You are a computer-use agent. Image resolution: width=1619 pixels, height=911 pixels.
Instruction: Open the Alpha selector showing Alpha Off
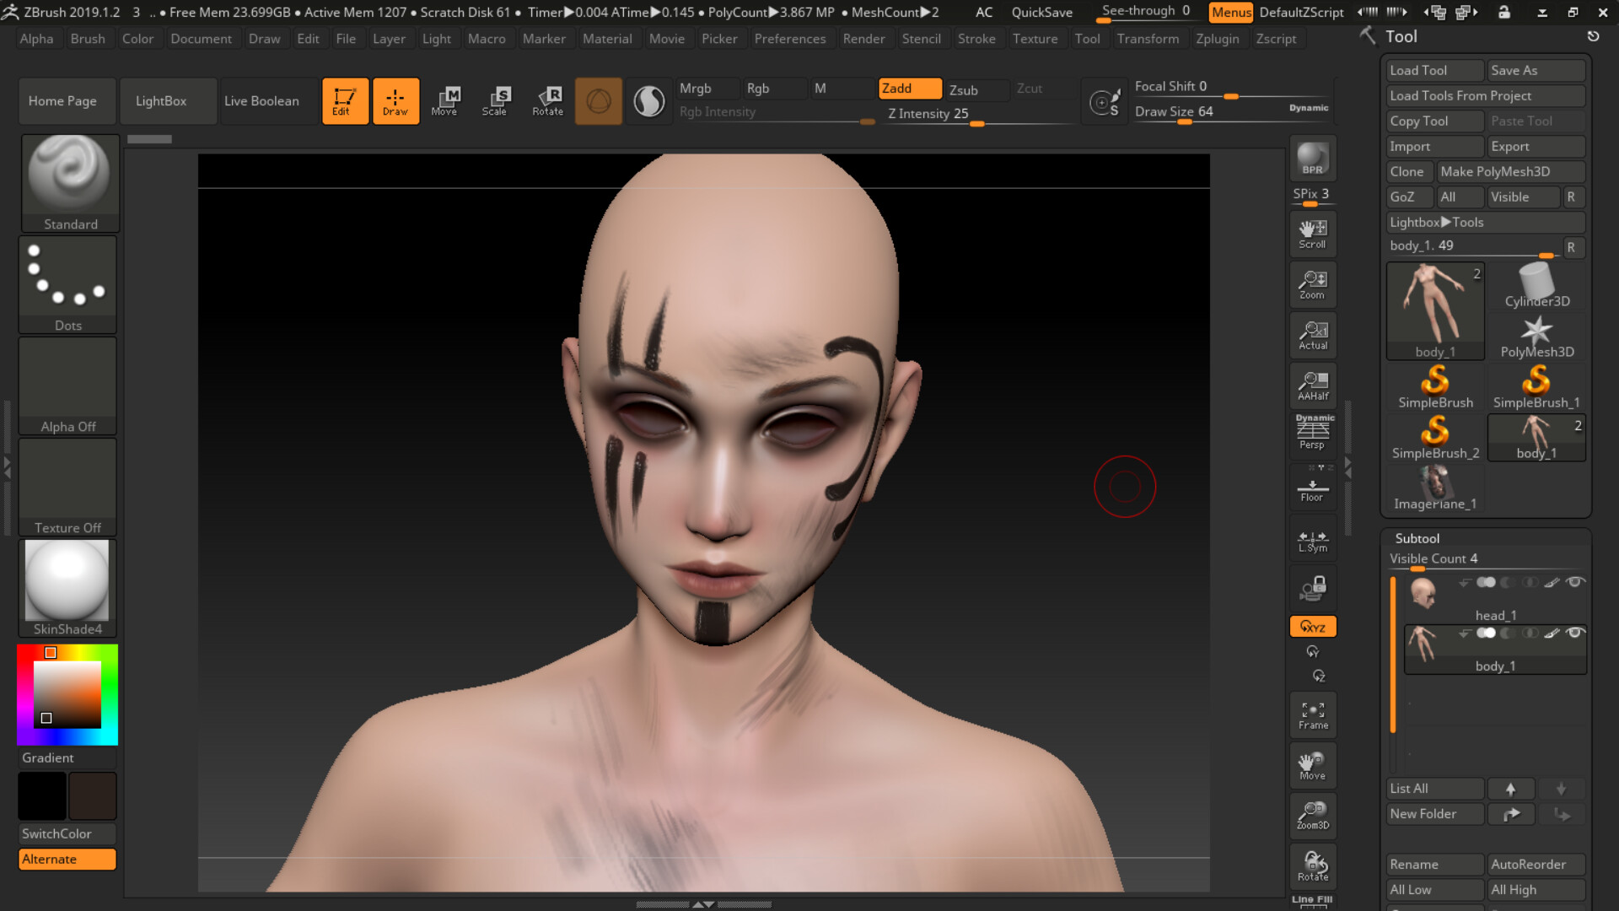67,380
